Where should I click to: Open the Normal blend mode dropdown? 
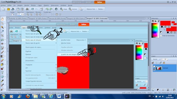pos(156,59)
